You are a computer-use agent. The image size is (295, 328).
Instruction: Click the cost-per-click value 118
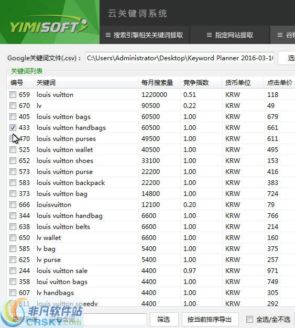point(272,94)
